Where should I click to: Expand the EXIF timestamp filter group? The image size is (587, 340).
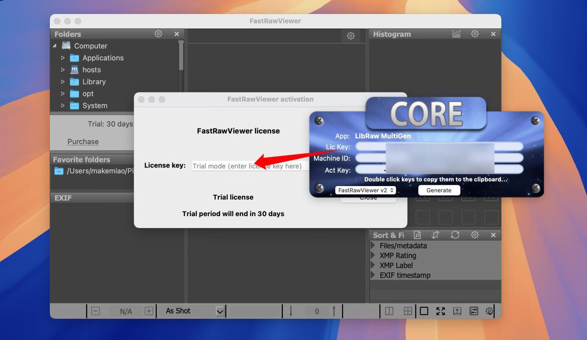pyautogui.click(x=373, y=275)
